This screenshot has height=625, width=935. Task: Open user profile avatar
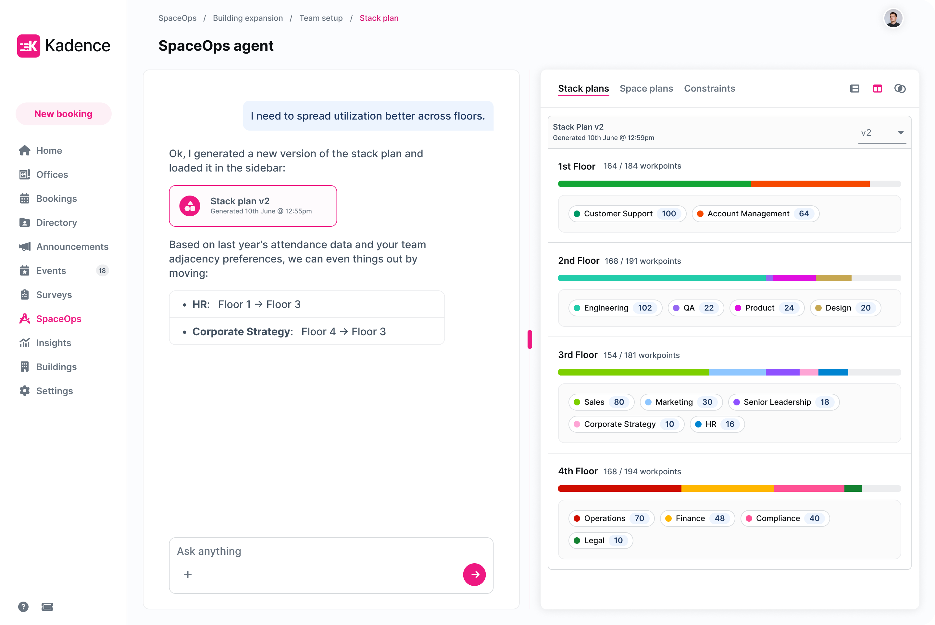[893, 19]
